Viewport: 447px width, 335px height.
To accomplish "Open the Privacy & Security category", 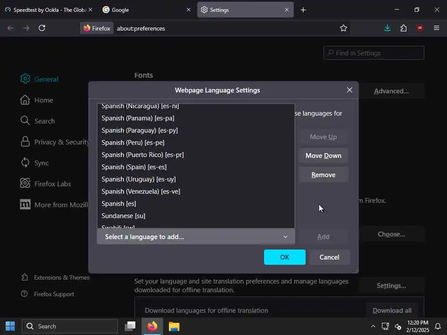I will 54,142.
